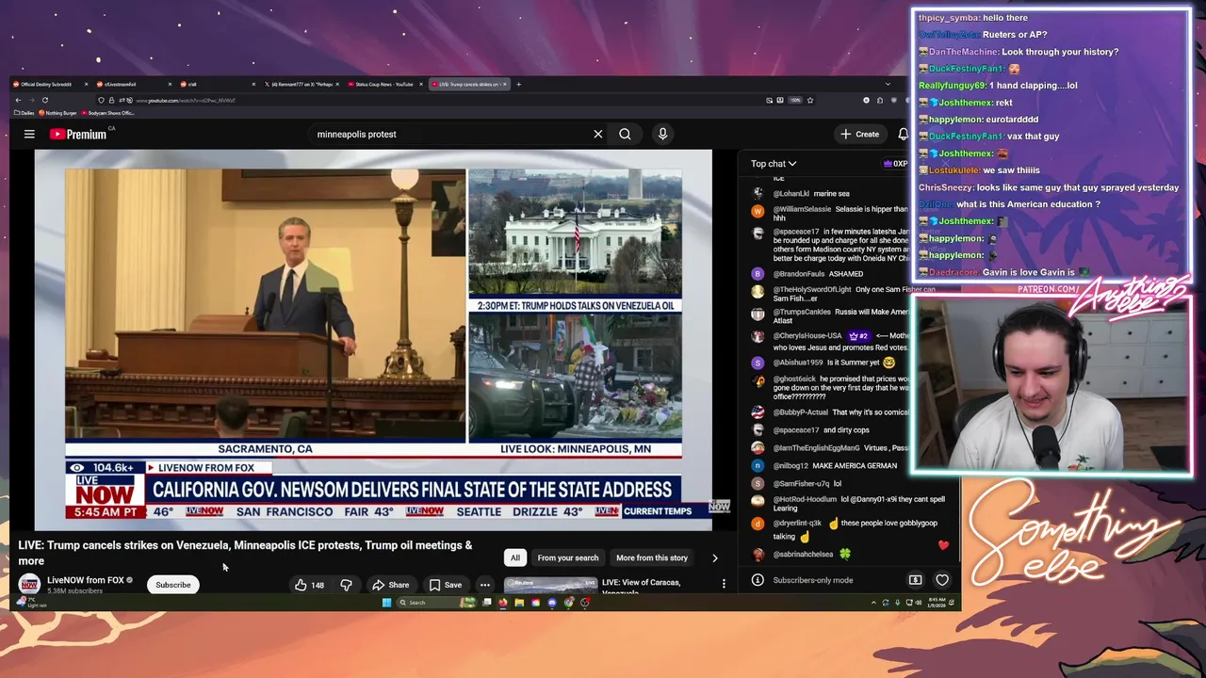Image resolution: width=1206 pixels, height=678 pixels.
Task: Click chat user @BrandonFauls message
Action: 818,273
